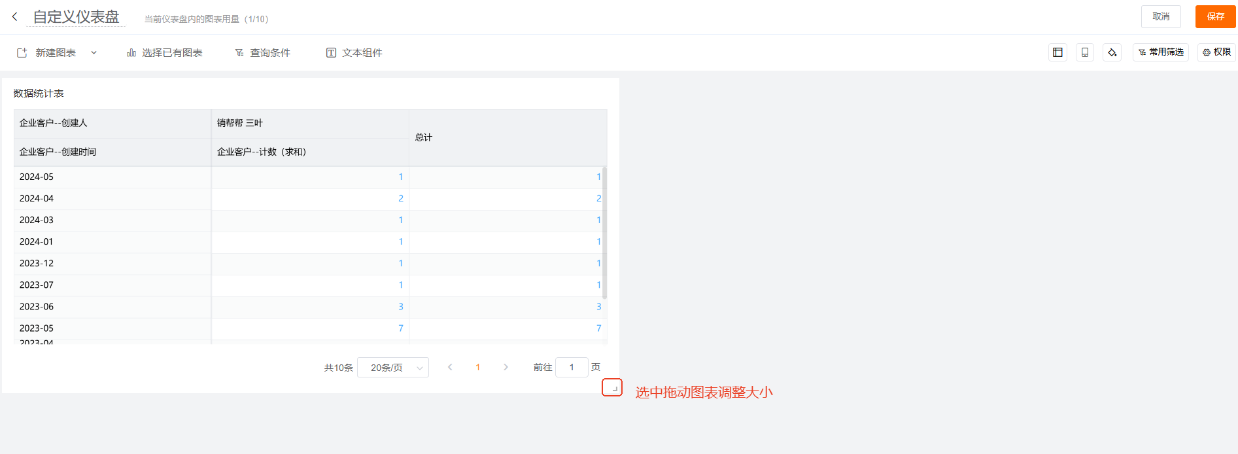Insert a 文本组件 text component
This screenshot has height=454, width=1238.
click(354, 53)
